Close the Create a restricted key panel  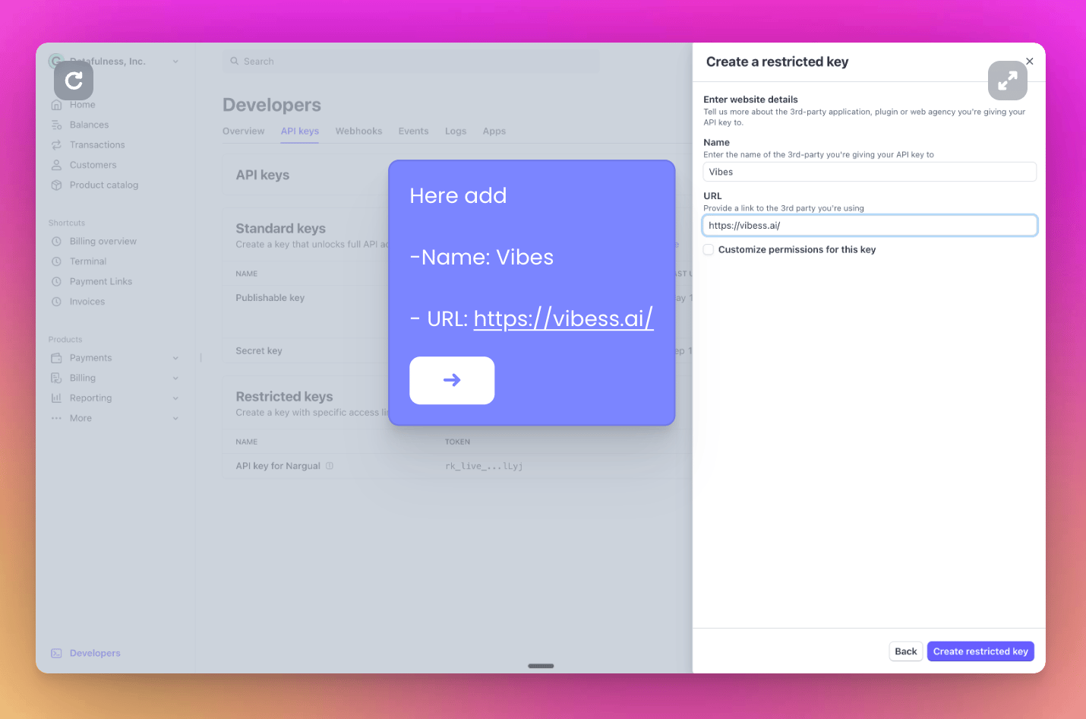click(1030, 62)
